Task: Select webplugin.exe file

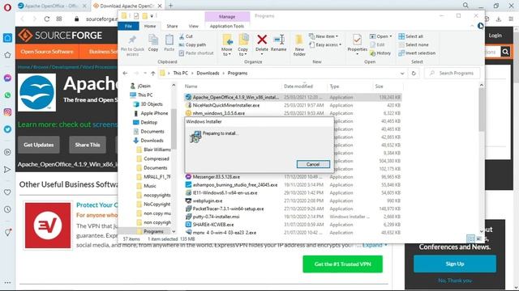Action: (208, 200)
